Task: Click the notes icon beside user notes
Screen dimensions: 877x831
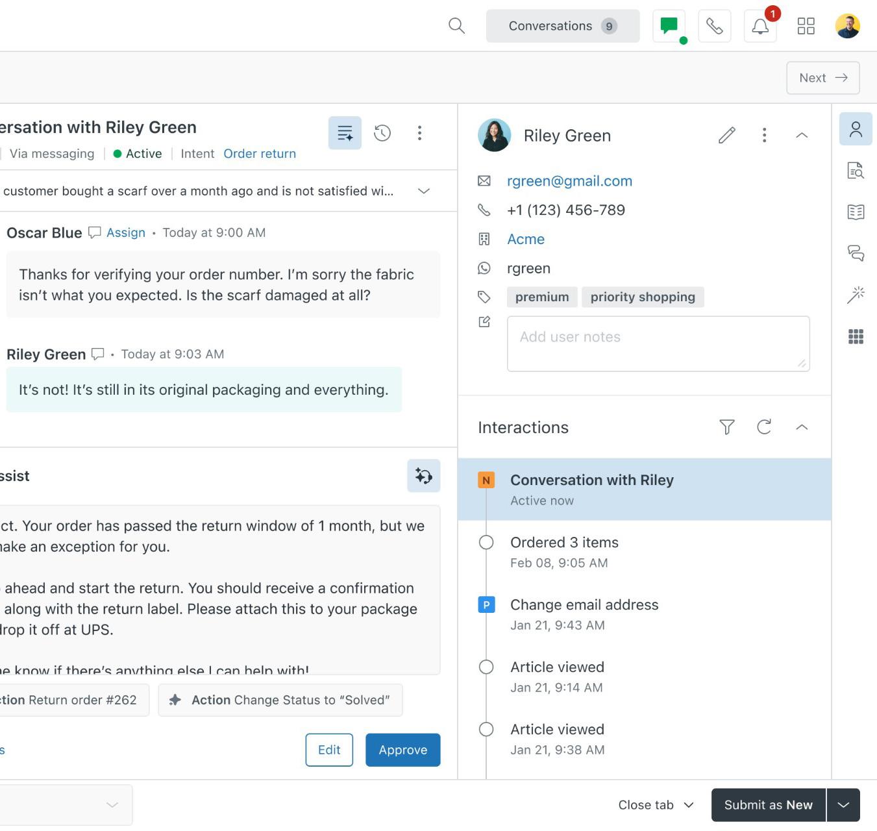Action: 484,322
